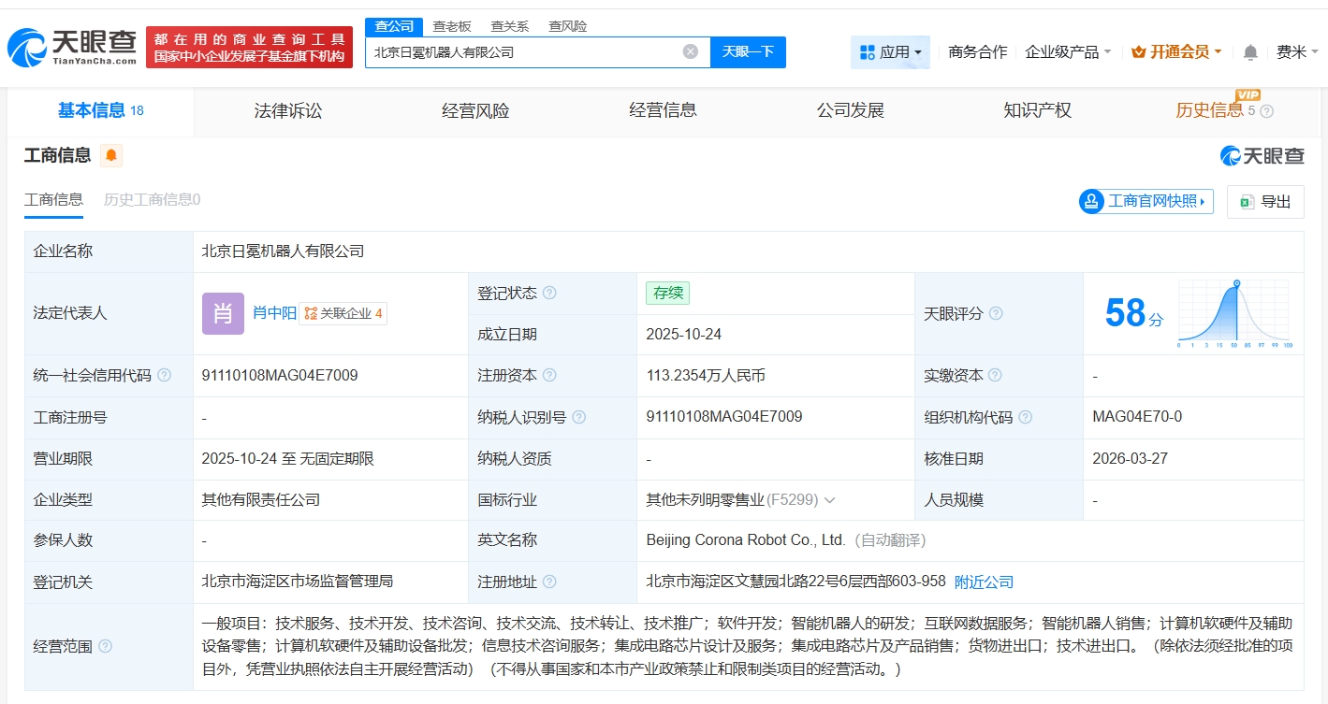Screen dimensions: 1328x704
Task: Open the notification bell in header
Action: click(1250, 52)
